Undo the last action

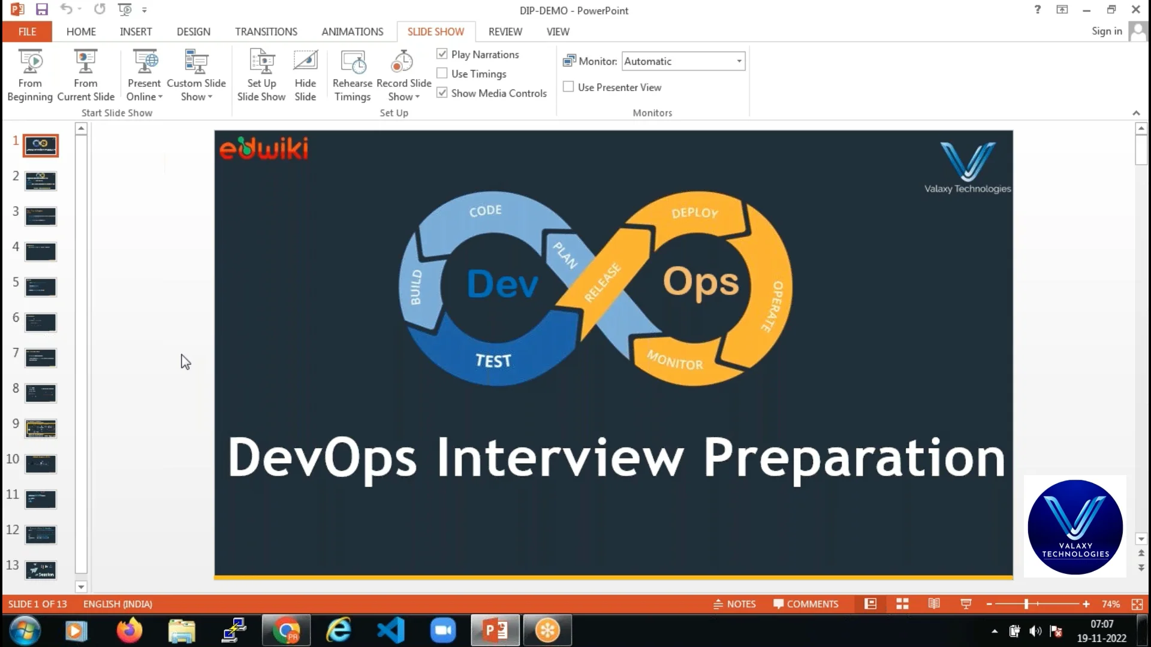66,10
